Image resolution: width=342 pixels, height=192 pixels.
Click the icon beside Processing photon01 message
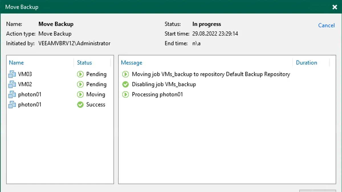coord(125,95)
